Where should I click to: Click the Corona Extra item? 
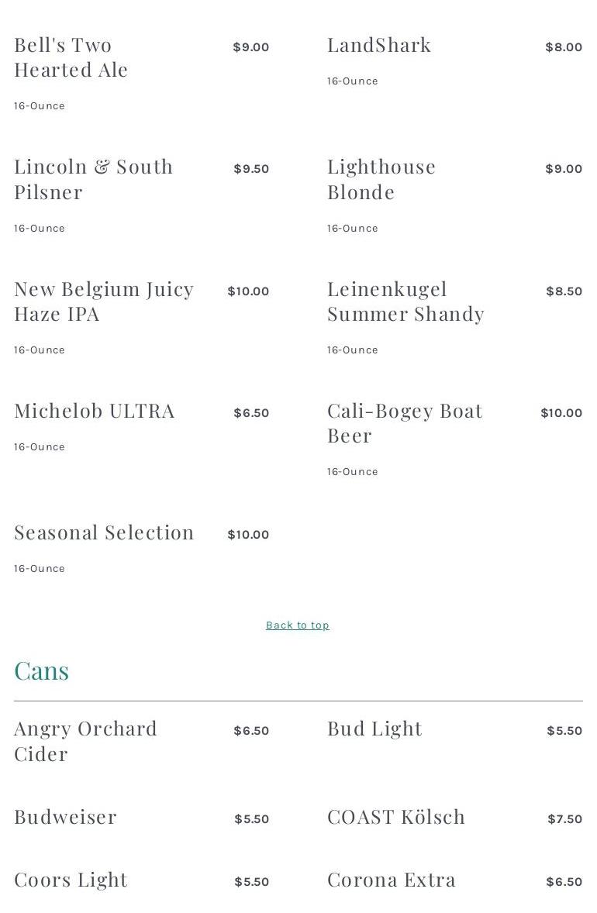click(x=392, y=880)
